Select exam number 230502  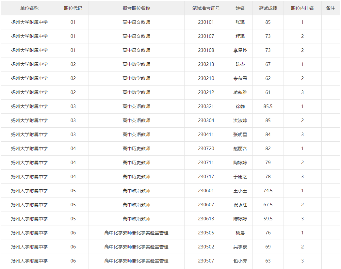pyautogui.click(x=206, y=247)
